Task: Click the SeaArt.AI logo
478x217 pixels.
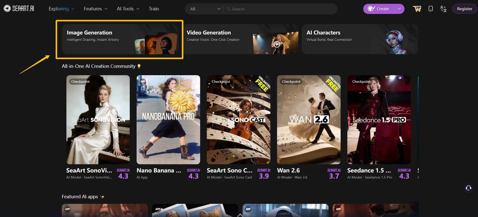Action: click(19, 9)
